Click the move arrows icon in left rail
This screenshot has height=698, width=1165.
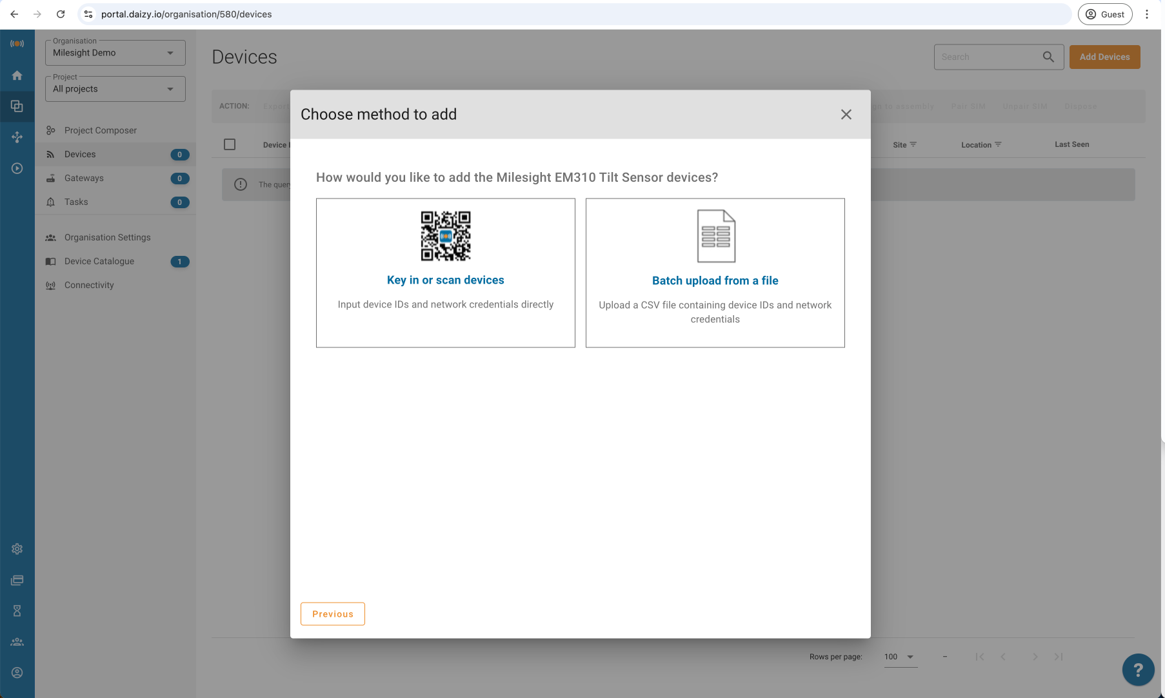tap(17, 137)
